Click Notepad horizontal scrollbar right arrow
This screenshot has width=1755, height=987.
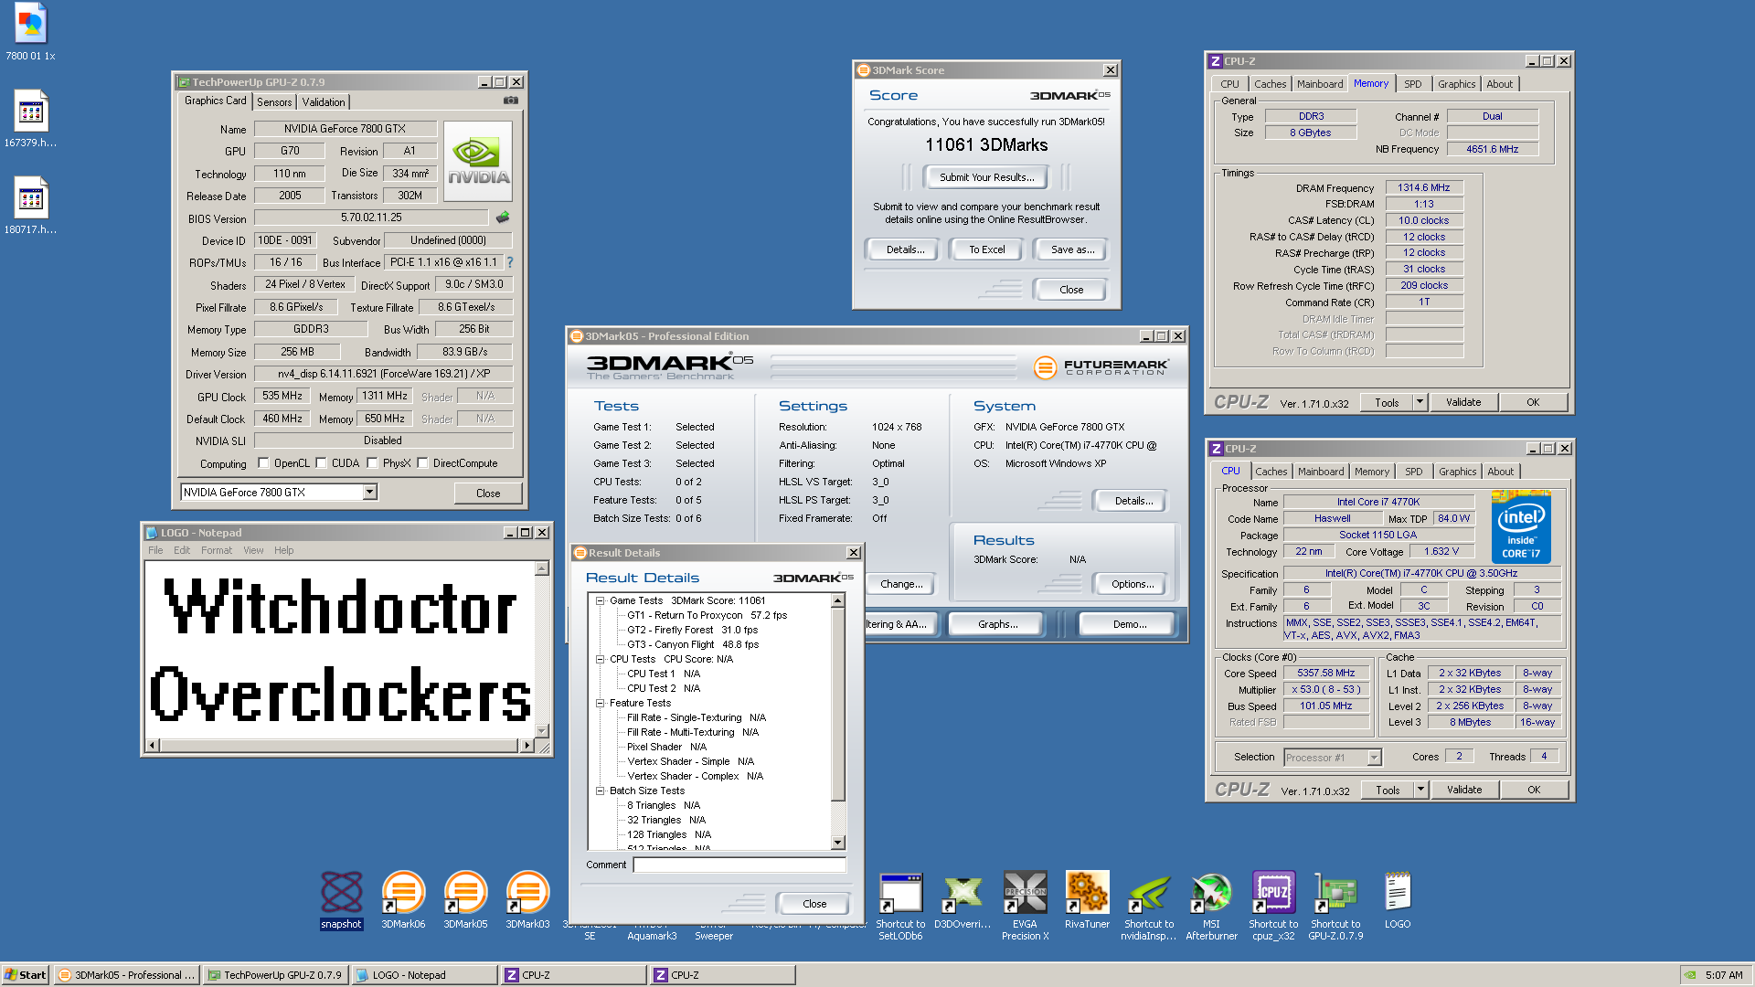tap(526, 746)
